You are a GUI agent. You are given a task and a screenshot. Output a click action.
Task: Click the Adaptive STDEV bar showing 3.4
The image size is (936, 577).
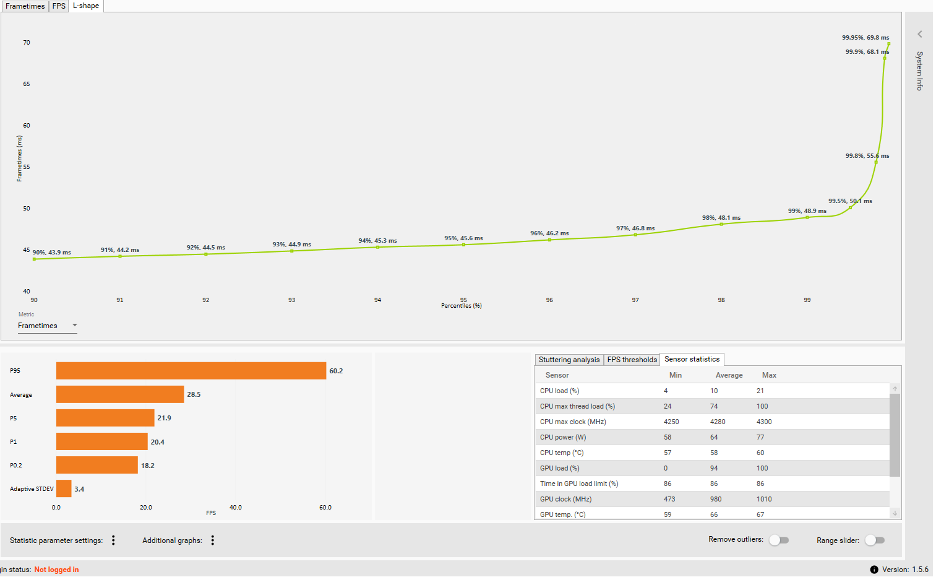coord(64,488)
